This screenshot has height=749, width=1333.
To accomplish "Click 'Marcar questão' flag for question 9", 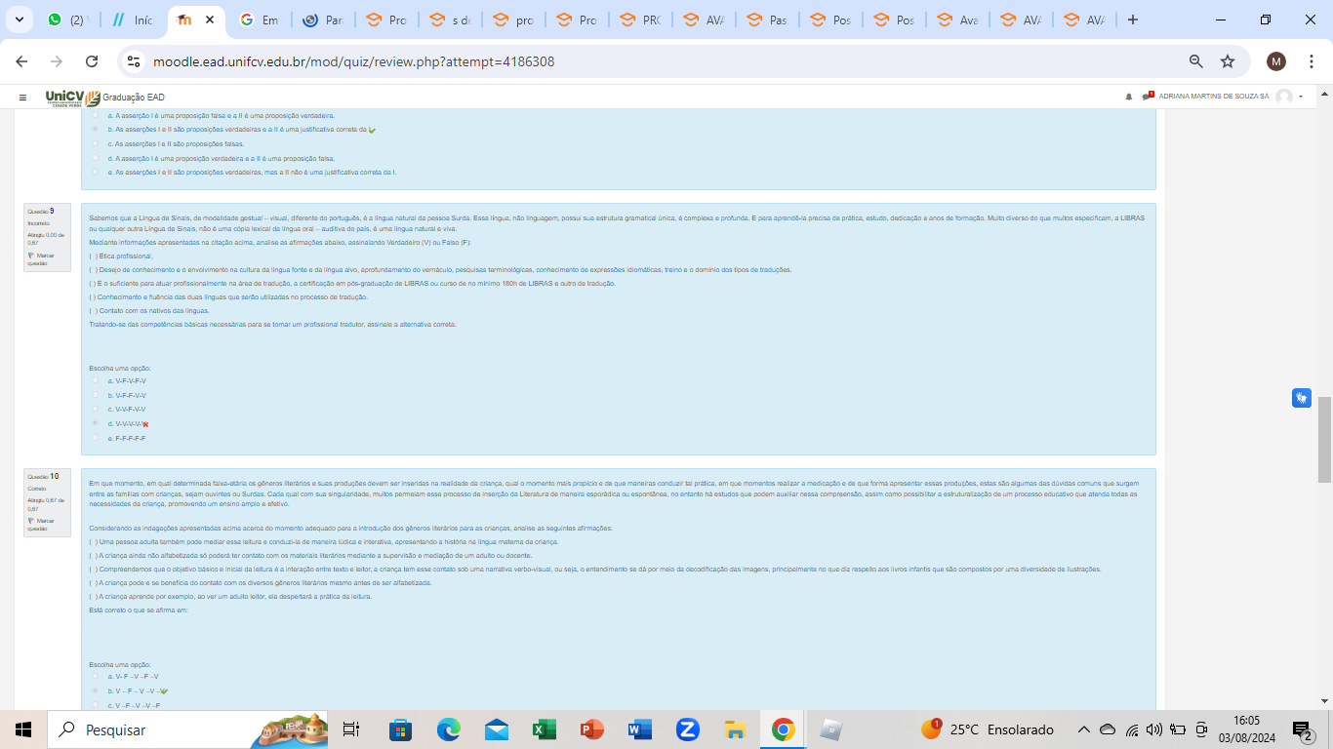I will click(x=39, y=258).
